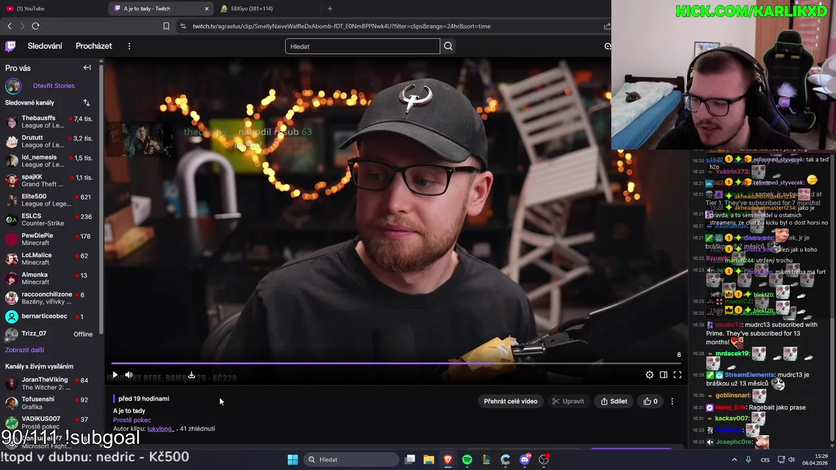Mute the clip volume

[129, 375]
